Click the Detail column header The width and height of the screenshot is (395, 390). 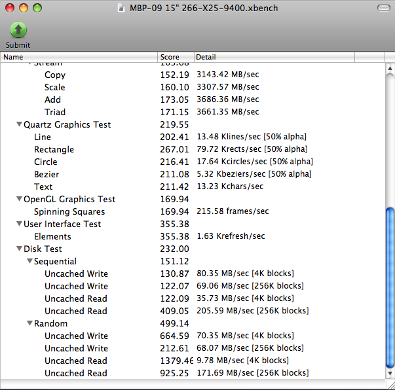274,57
